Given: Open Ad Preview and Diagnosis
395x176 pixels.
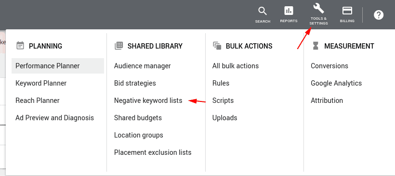Looking at the screenshot, I should pyautogui.click(x=54, y=118).
